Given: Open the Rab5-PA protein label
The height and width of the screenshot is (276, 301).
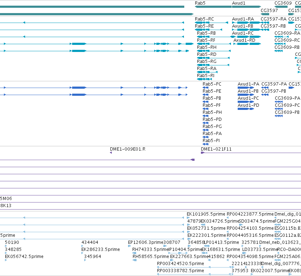Looking at the screenshot, I should [x=212, y=134].
